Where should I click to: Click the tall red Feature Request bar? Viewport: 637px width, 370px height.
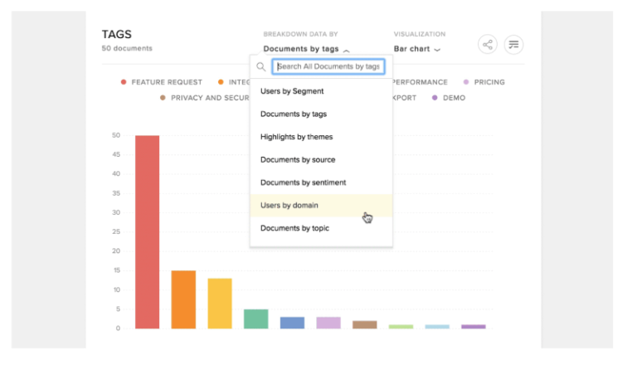pyautogui.click(x=148, y=232)
